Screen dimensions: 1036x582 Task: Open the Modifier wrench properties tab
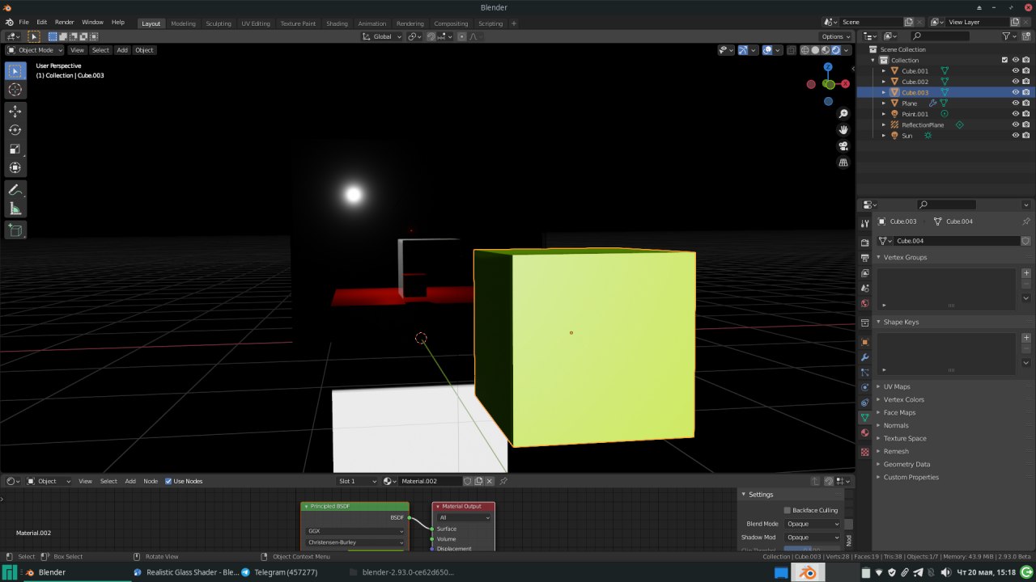click(x=864, y=357)
